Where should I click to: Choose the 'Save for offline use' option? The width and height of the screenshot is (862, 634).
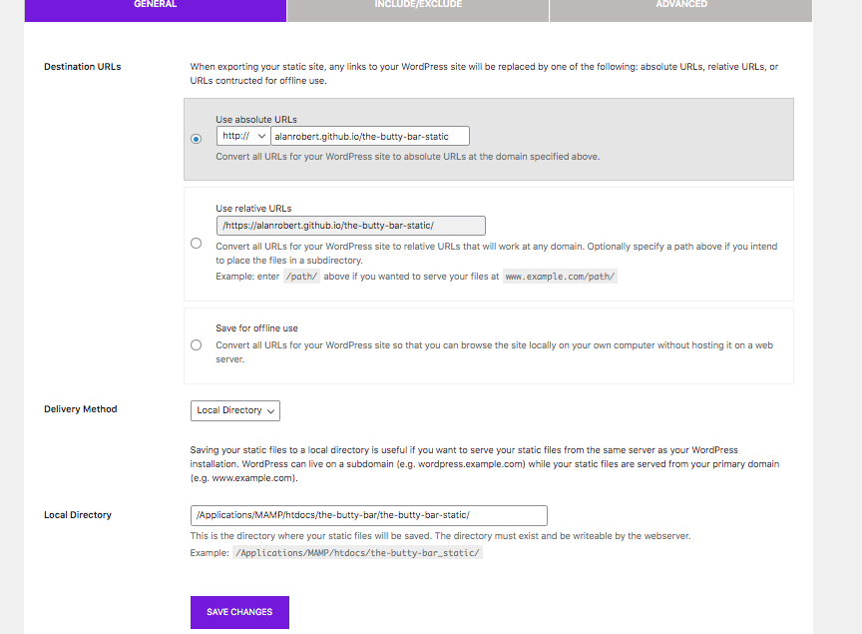tap(197, 345)
